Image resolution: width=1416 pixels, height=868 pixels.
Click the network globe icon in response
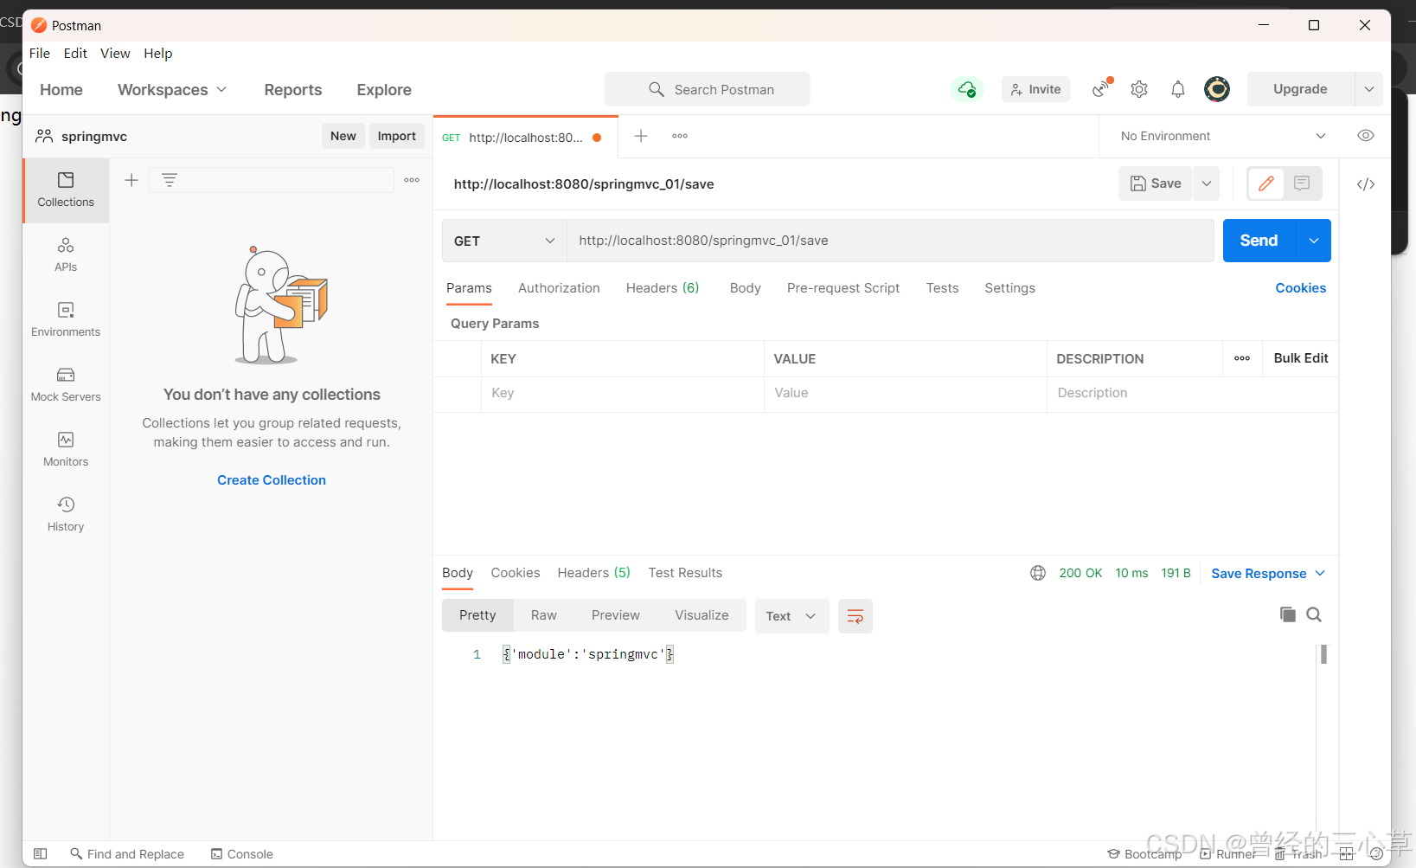(x=1038, y=573)
